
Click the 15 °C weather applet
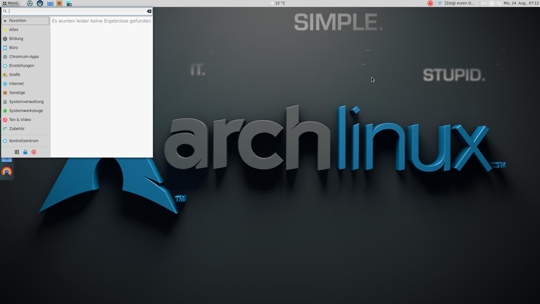tap(278, 3)
